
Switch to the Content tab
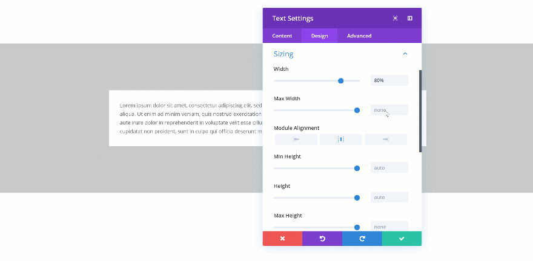[282, 36]
